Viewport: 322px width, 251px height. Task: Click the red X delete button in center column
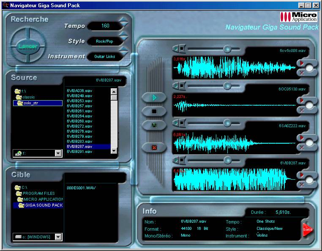click(154, 147)
